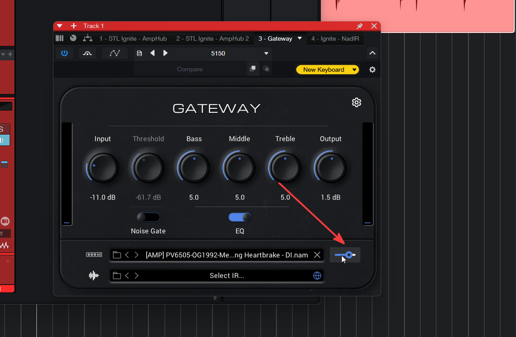This screenshot has height=337, width=516.
Task: Load next IR file
Action: (137, 275)
